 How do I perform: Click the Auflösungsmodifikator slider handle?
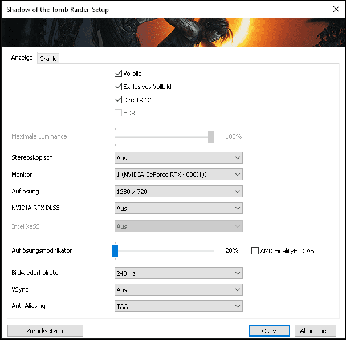[115, 250]
